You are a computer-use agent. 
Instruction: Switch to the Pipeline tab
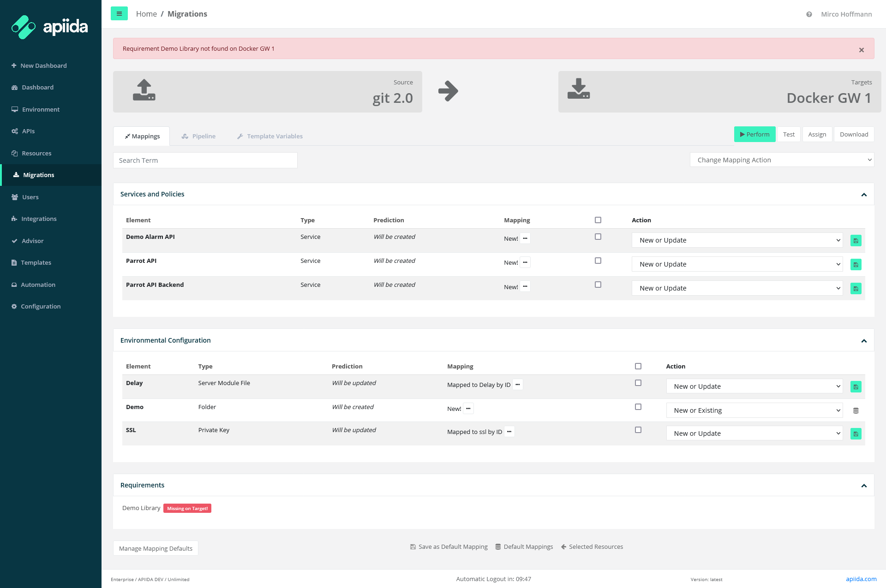tap(199, 136)
